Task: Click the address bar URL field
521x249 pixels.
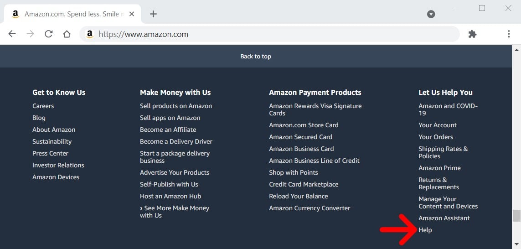Action: coord(273,34)
